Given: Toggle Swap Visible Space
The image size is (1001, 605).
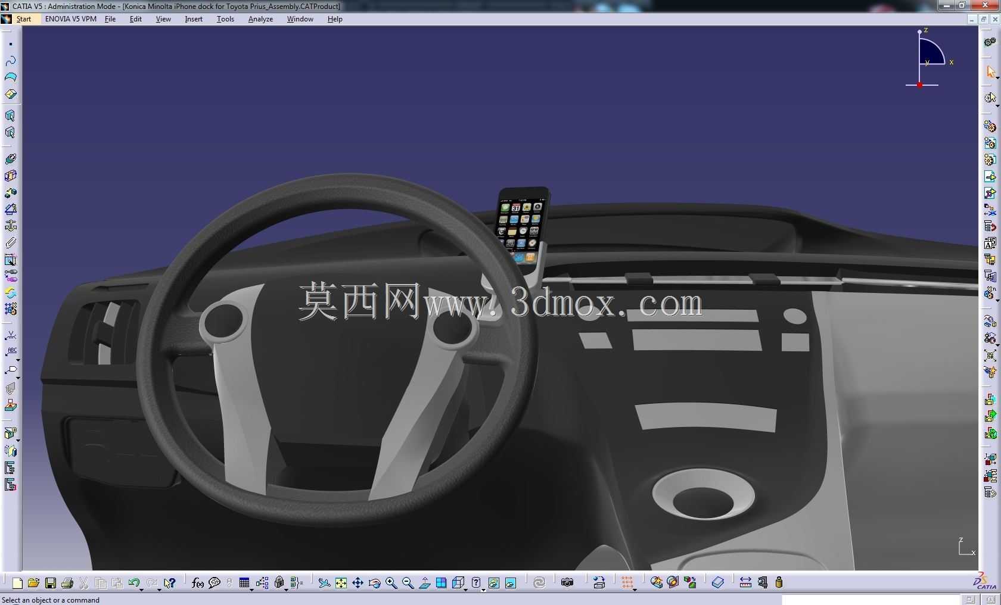Looking at the screenshot, I should [x=510, y=583].
